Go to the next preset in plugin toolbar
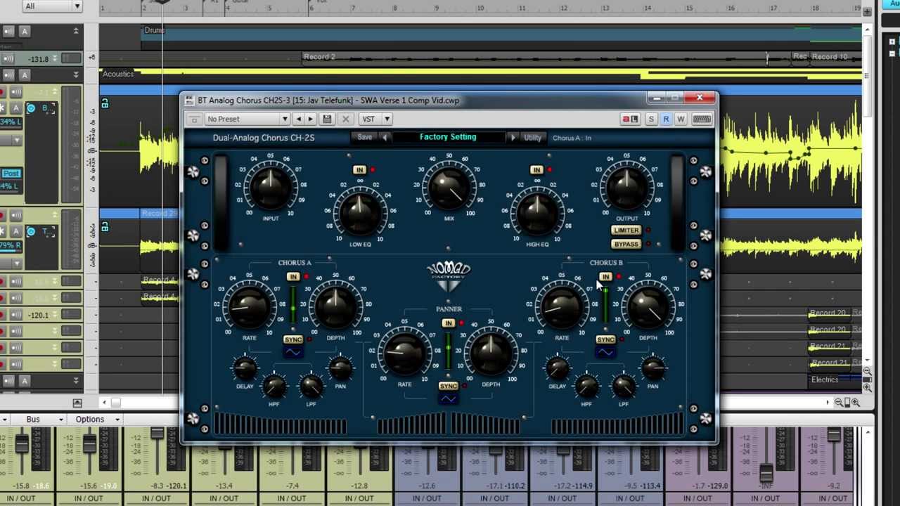900x506 pixels. point(310,119)
